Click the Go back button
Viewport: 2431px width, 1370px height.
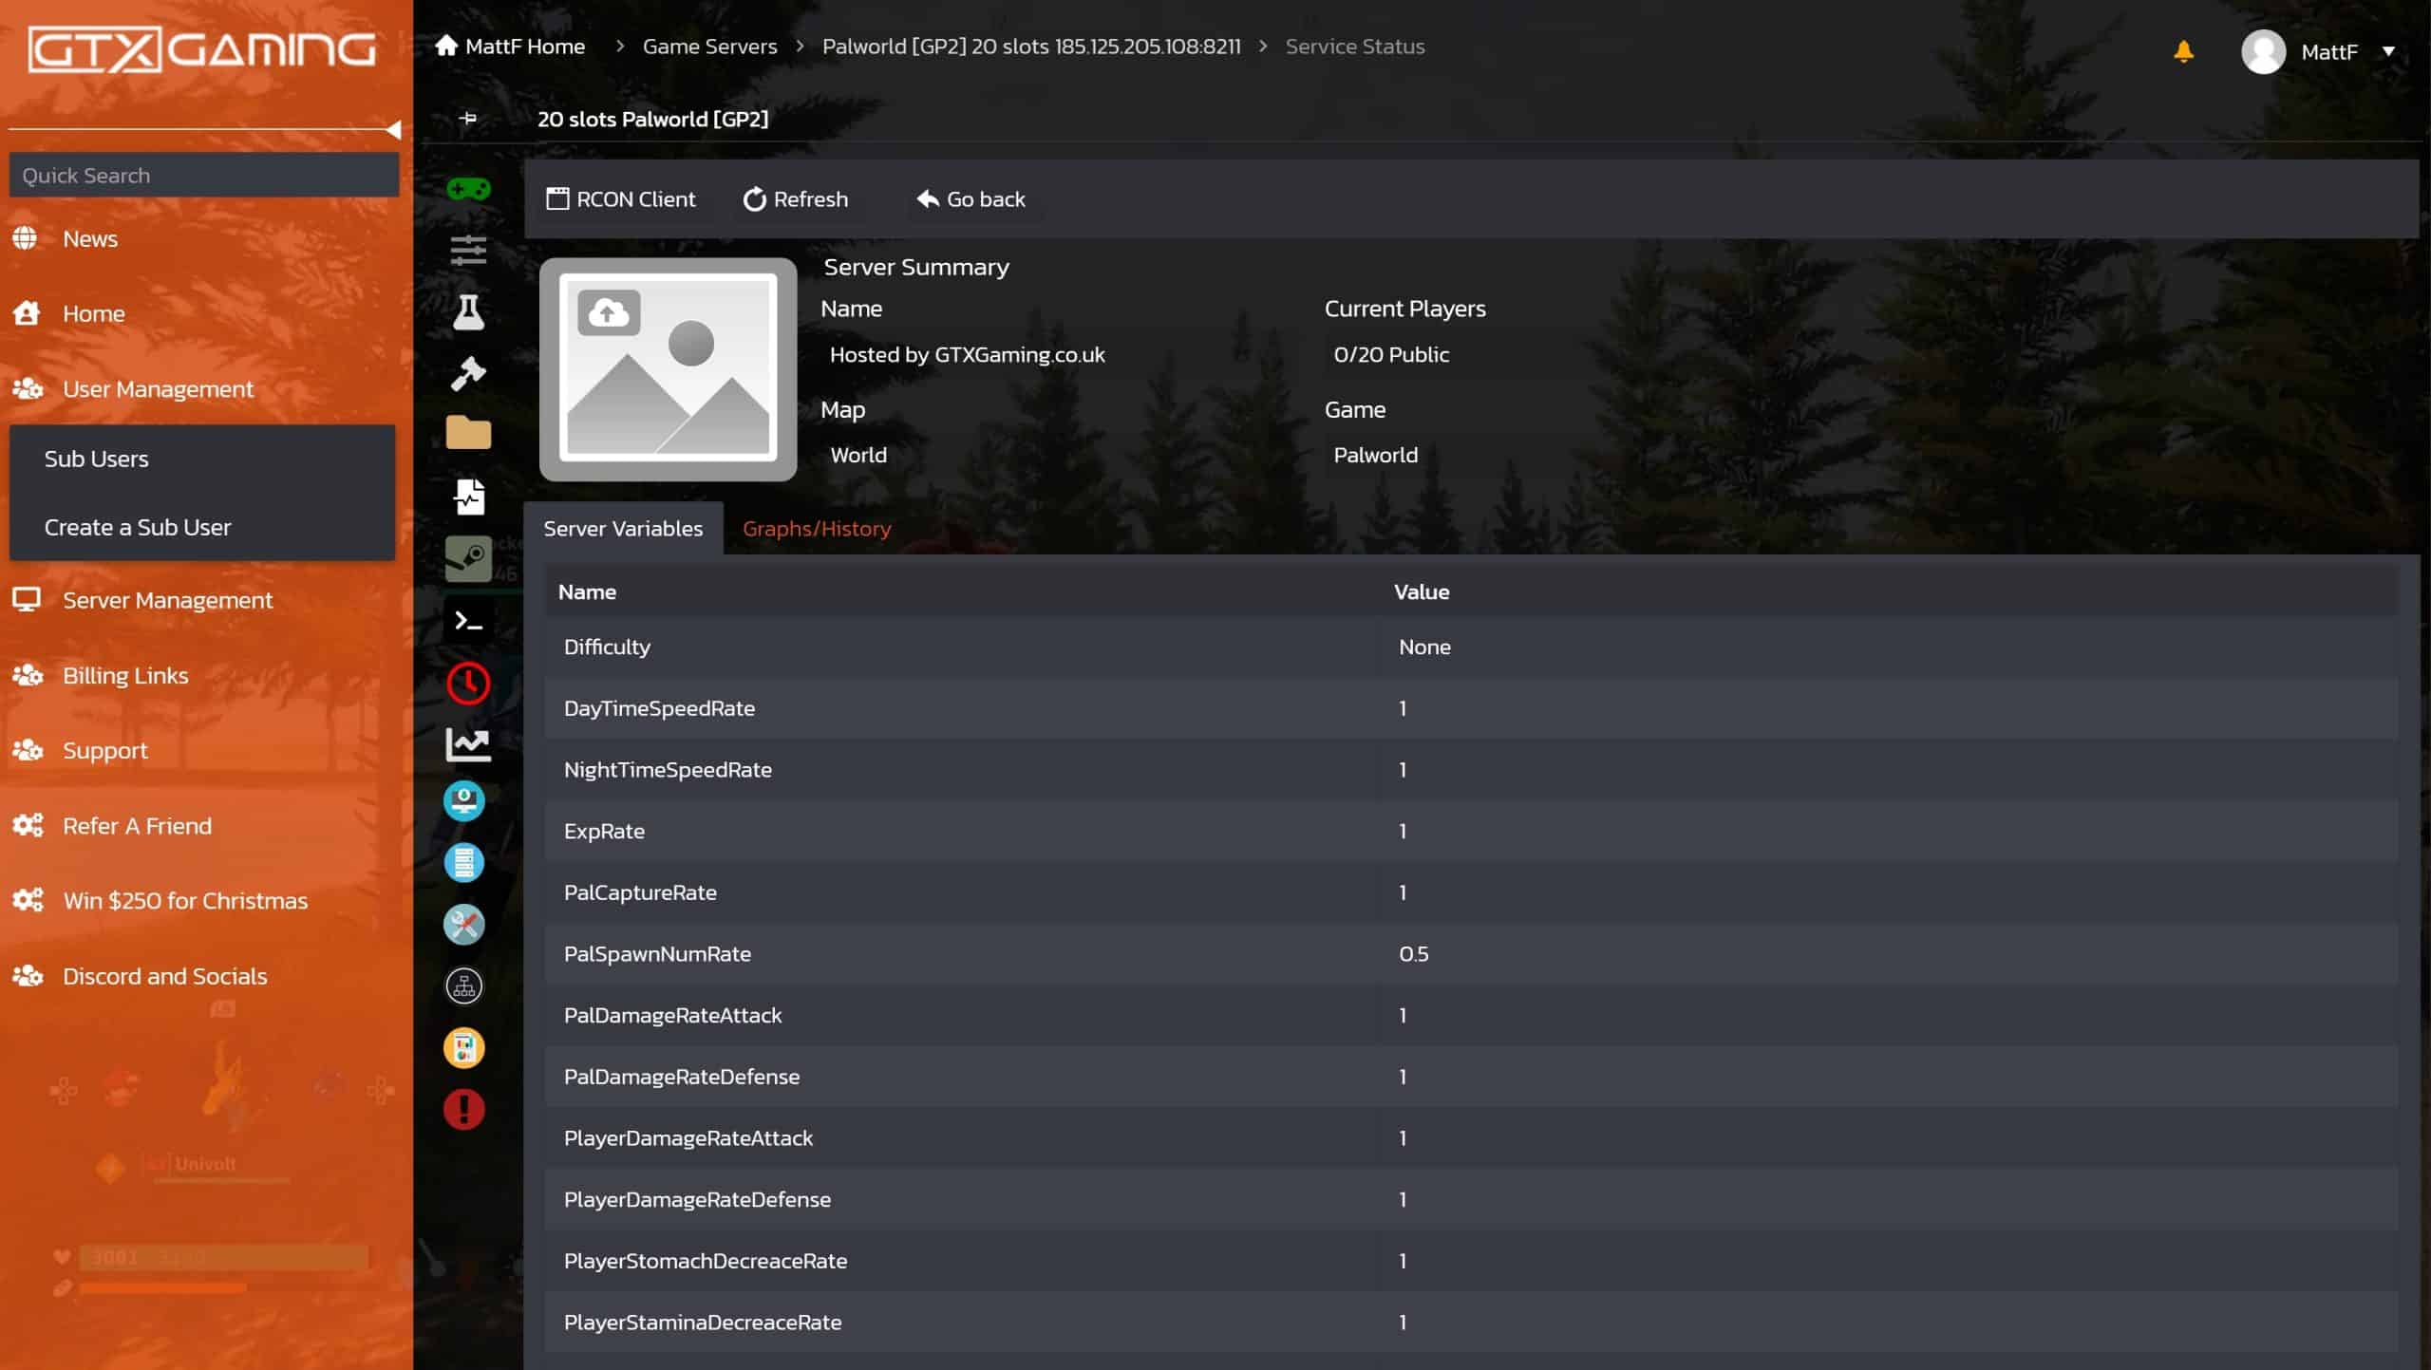click(x=971, y=198)
